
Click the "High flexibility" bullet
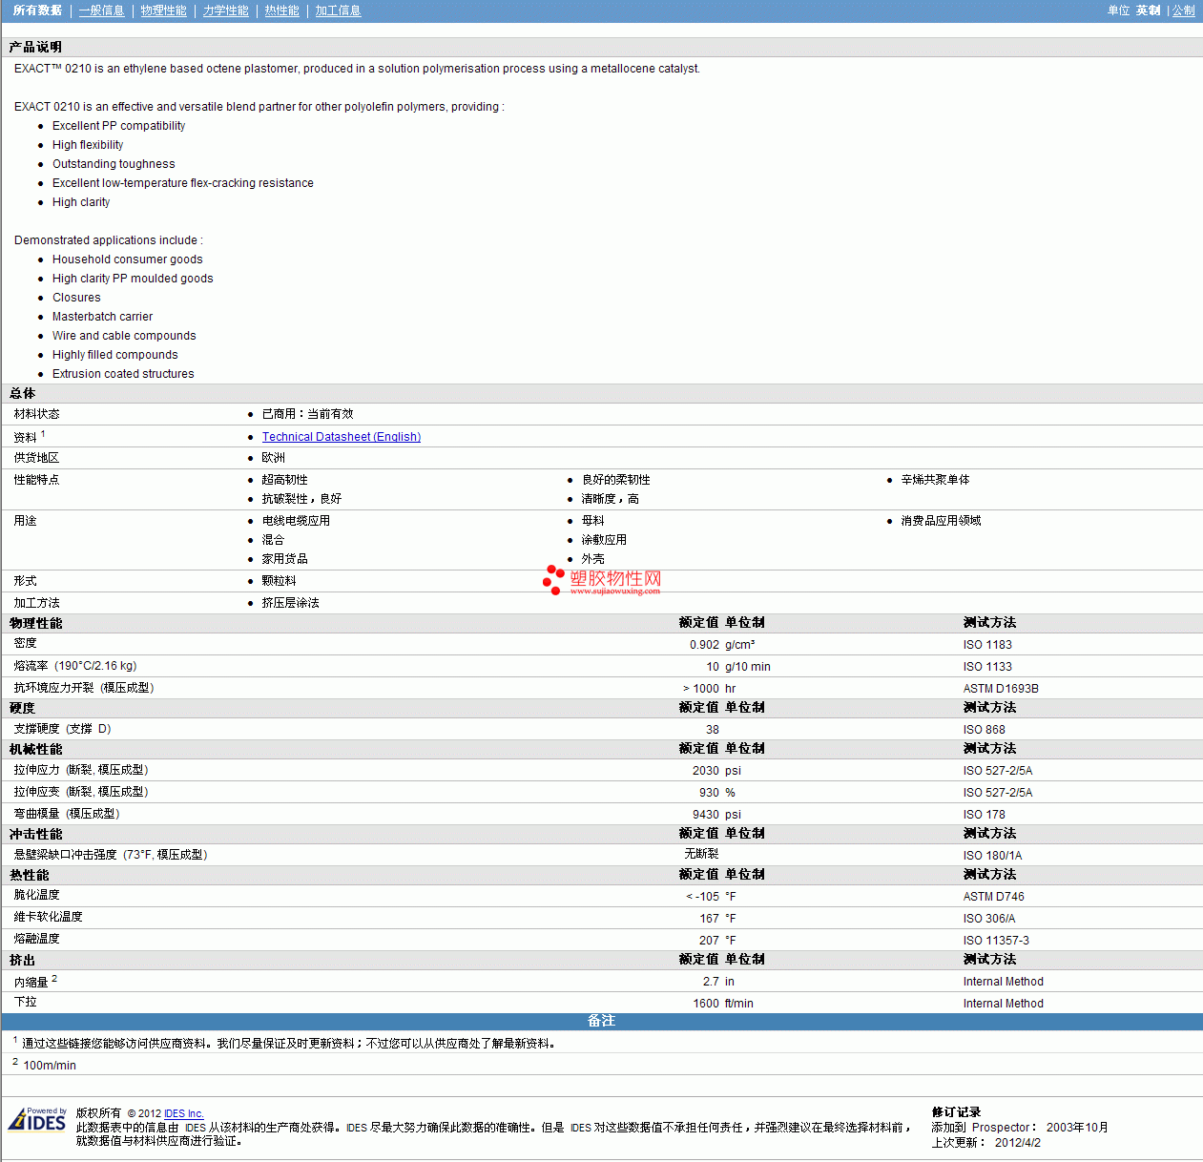click(88, 145)
